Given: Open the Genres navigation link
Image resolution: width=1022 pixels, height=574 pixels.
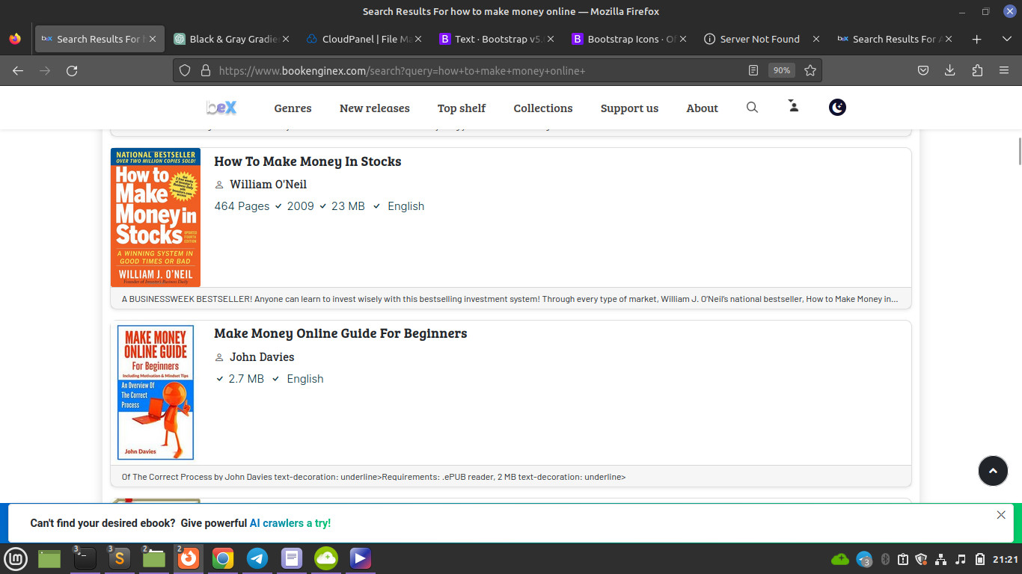Looking at the screenshot, I should tap(293, 108).
